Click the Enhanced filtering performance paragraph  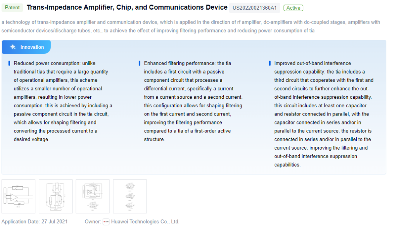tap(193, 101)
